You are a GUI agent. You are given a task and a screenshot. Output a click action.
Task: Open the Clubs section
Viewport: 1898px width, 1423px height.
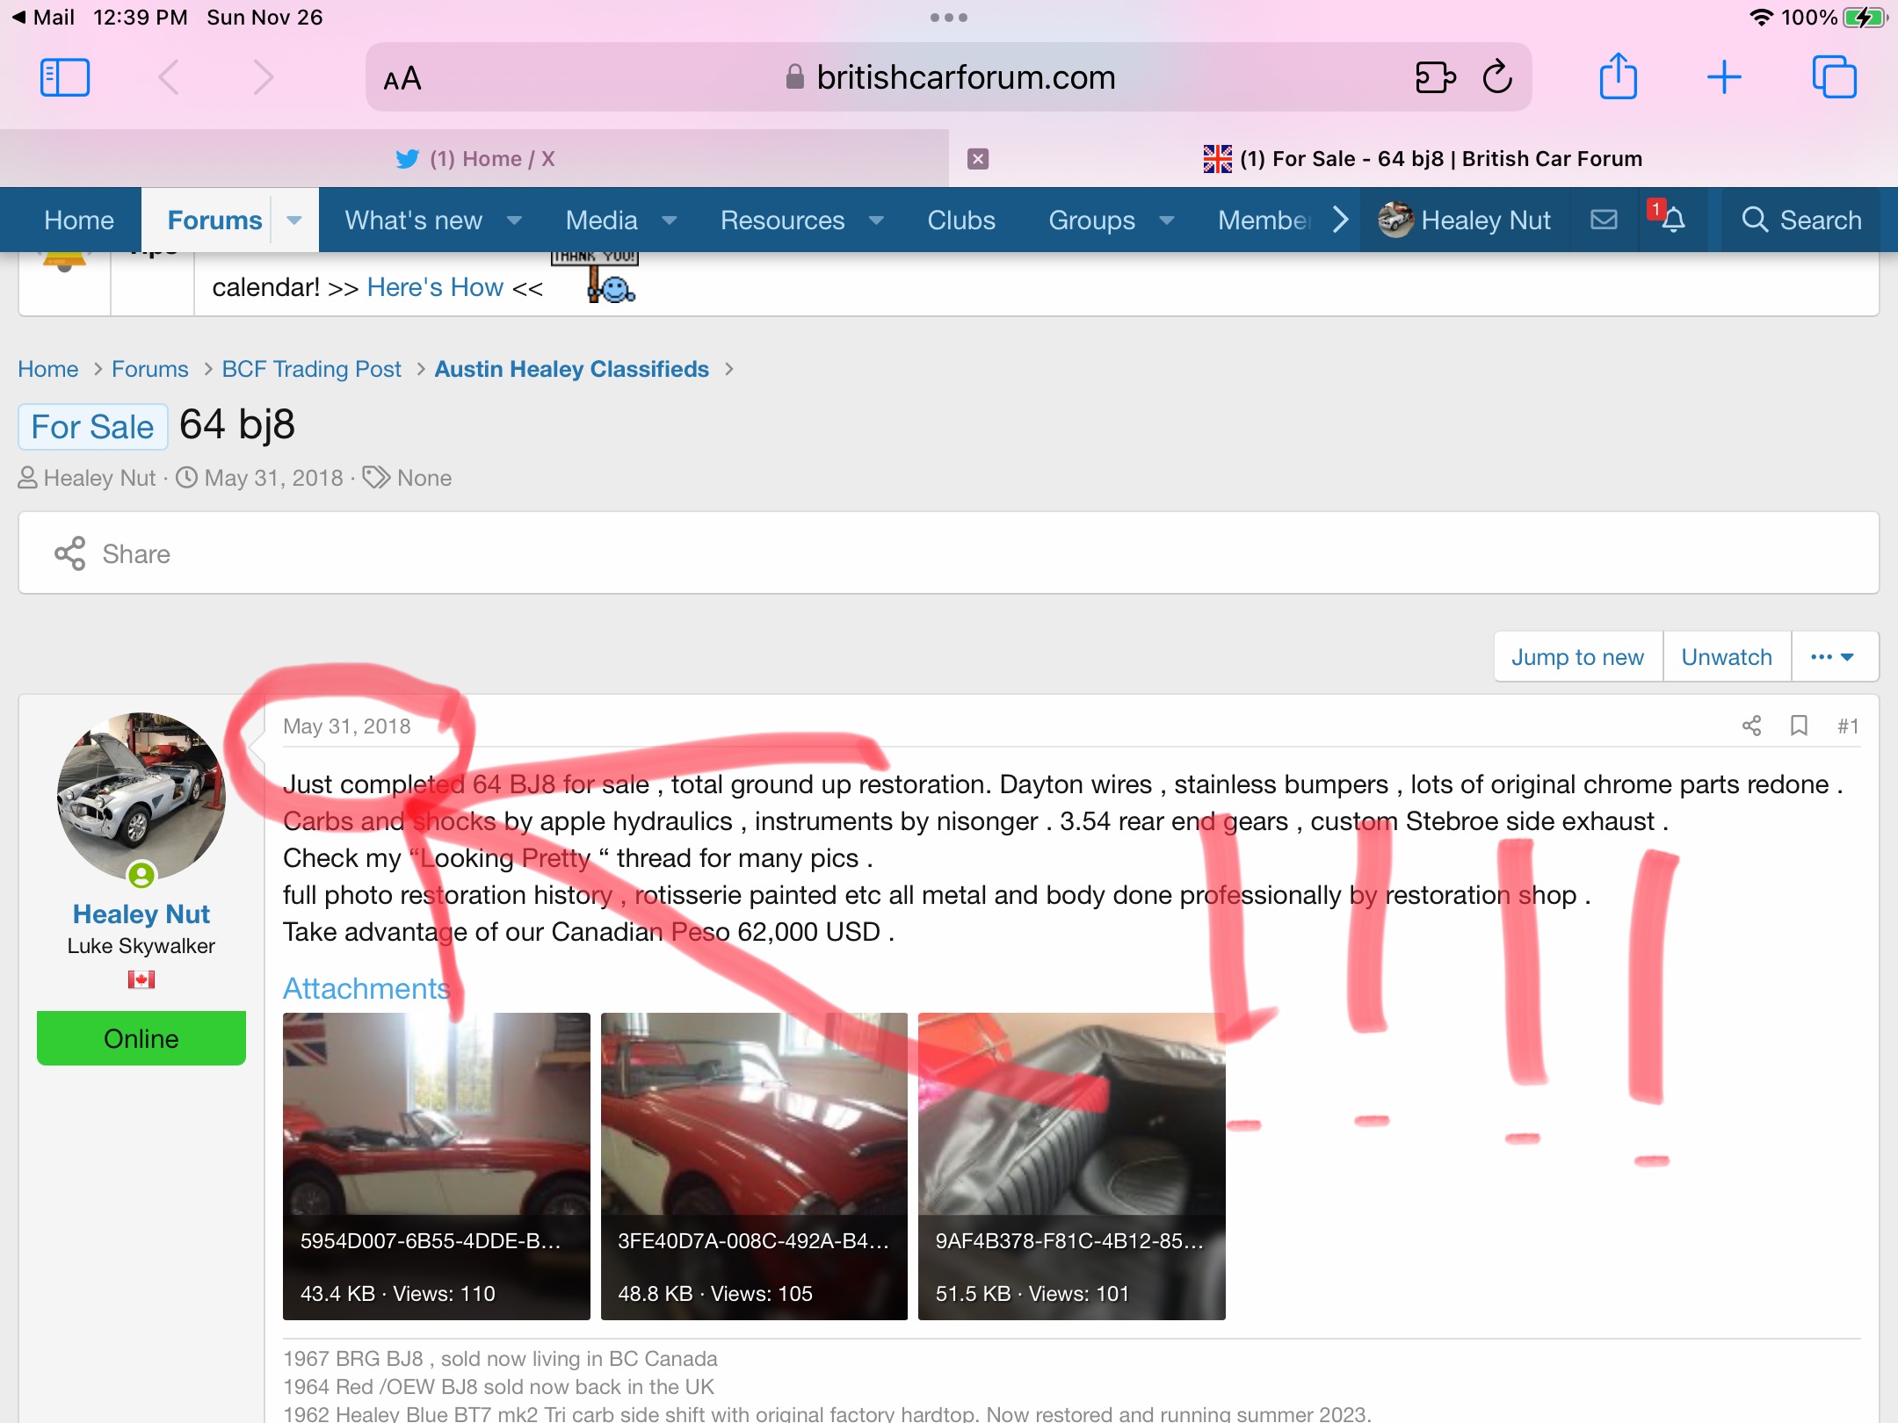961,220
